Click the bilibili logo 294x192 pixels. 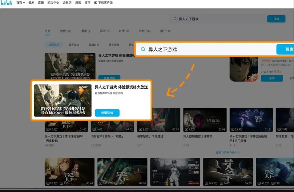[x=7, y=3]
